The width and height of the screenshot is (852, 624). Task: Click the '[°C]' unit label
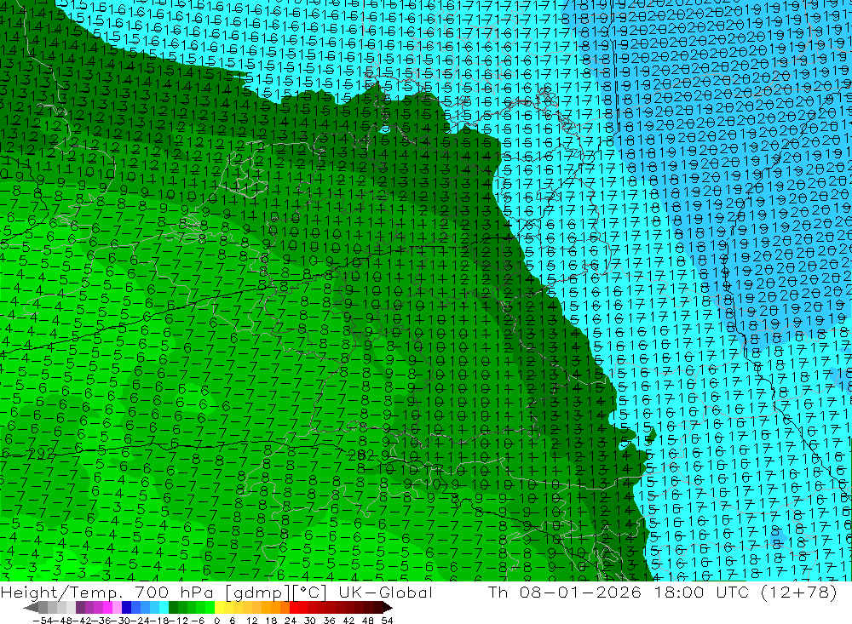point(309,592)
